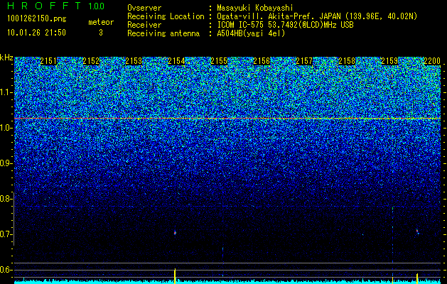Screen dimensions: 447x284
Task: Click the 2153 time marker
Action: (x=134, y=61)
